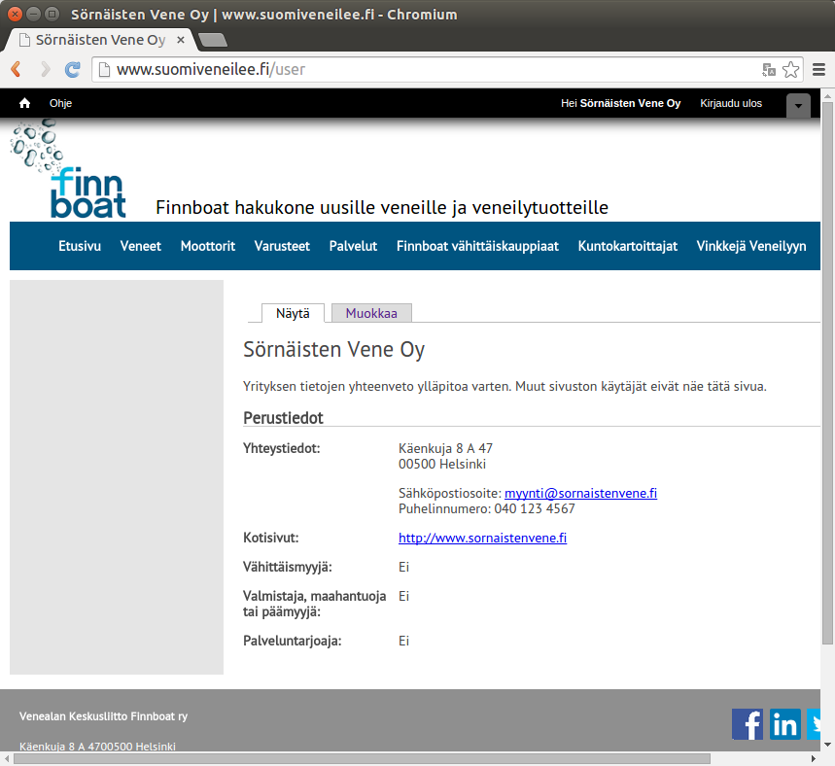Image resolution: width=835 pixels, height=766 pixels.
Task: Click the Kirjaudu ulos link
Action: (x=731, y=103)
